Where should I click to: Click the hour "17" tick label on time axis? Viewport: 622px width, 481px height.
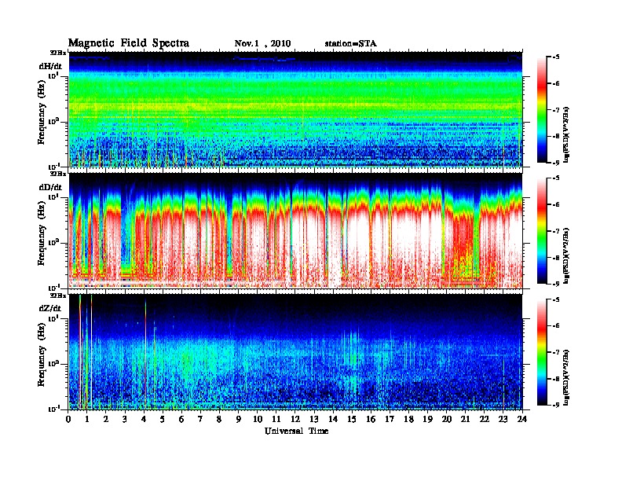[x=390, y=419]
